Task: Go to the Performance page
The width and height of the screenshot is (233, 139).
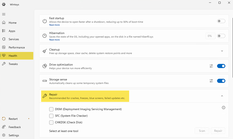Action: click(16, 47)
